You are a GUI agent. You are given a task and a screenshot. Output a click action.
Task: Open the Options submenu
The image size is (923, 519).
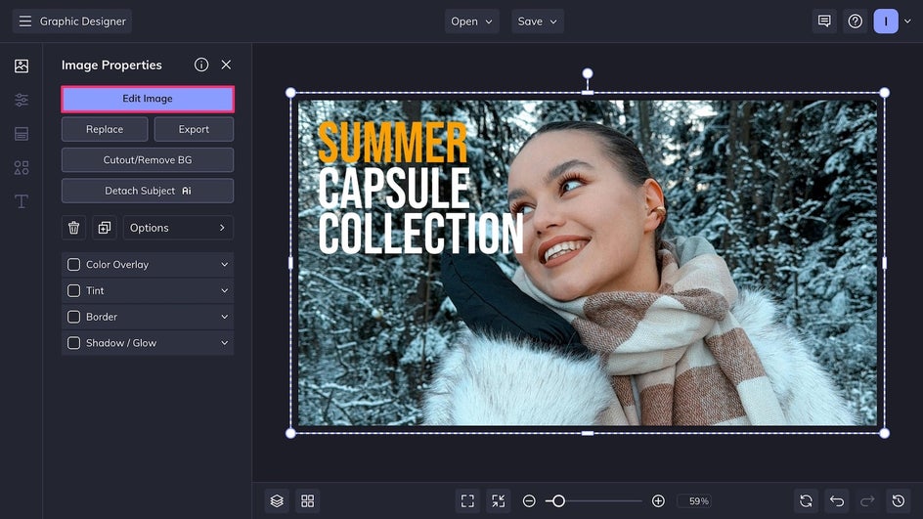(x=178, y=228)
